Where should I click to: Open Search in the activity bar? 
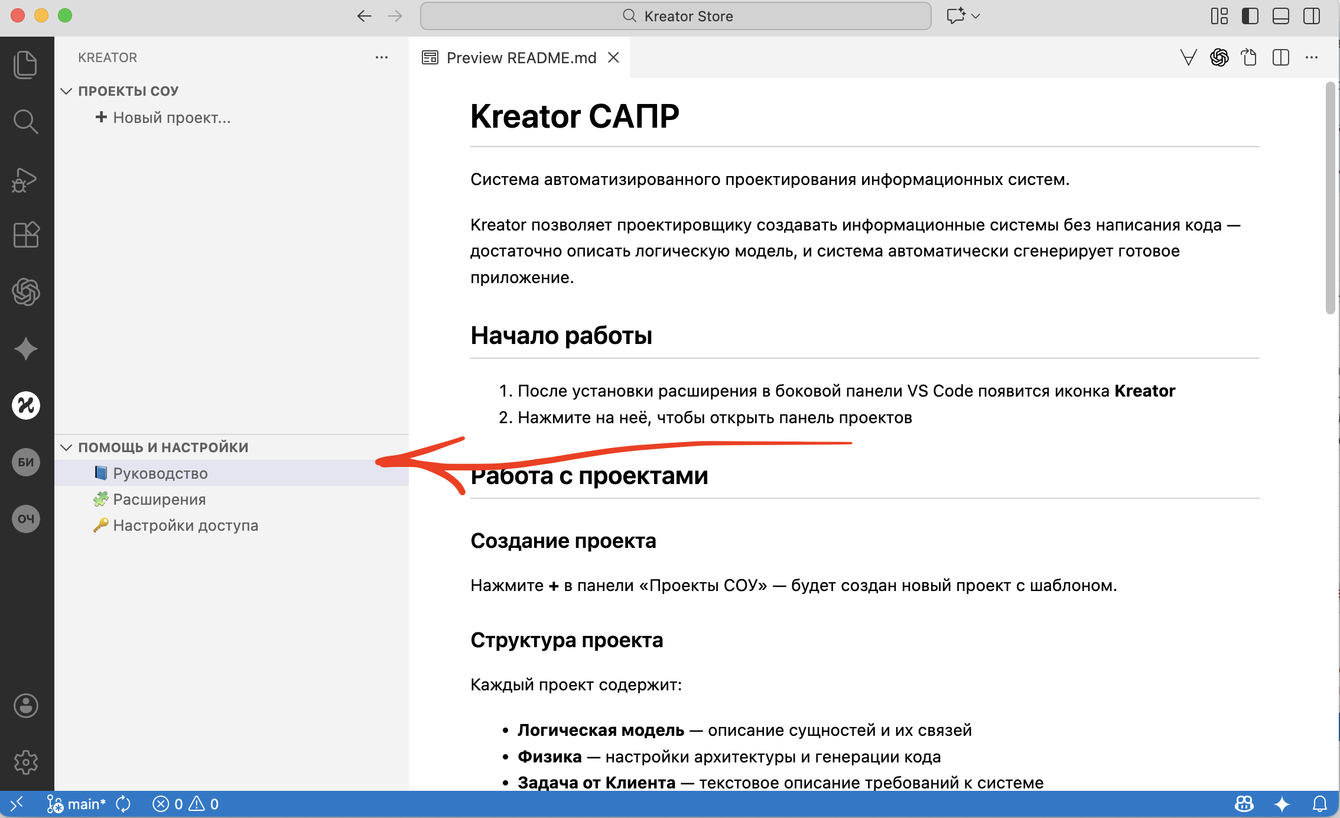pyautogui.click(x=26, y=121)
